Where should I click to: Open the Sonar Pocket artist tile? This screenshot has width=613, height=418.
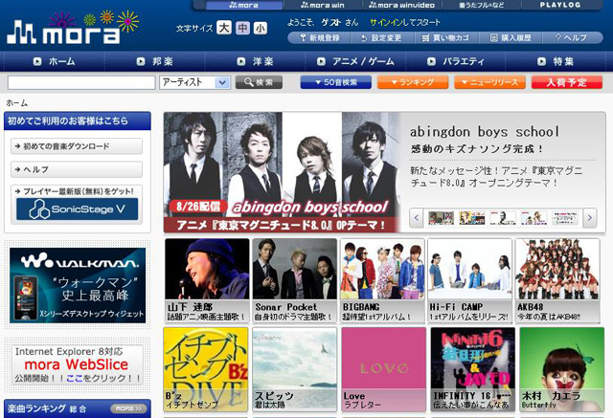(x=294, y=280)
